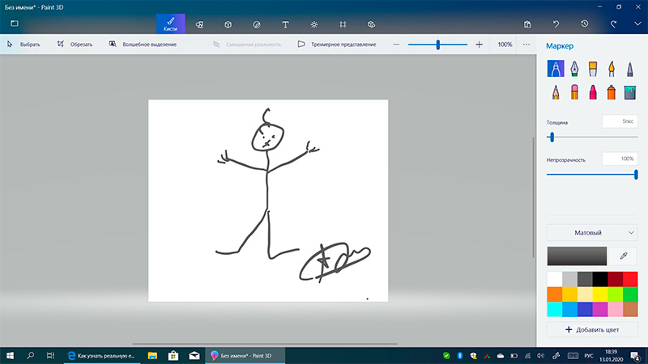Select the Marker brush
The width and height of the screenshot is (648, 364).
(x=556, y=68)
